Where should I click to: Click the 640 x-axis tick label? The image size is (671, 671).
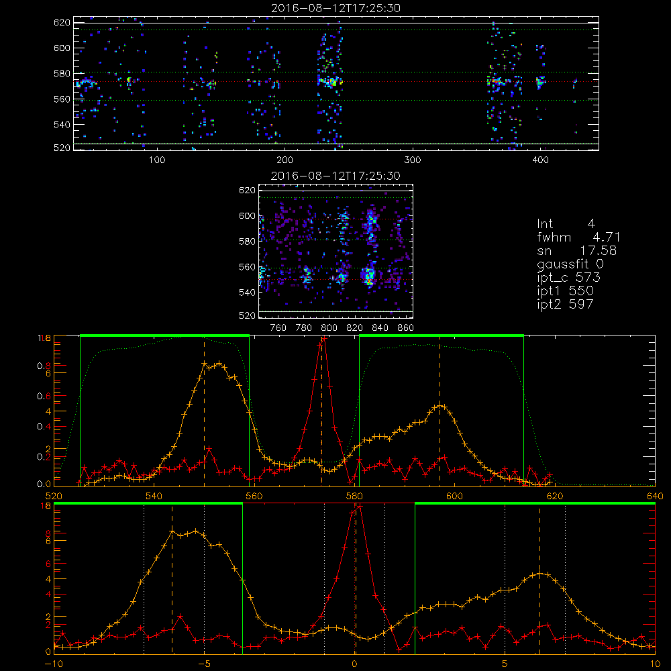point(655,497)
